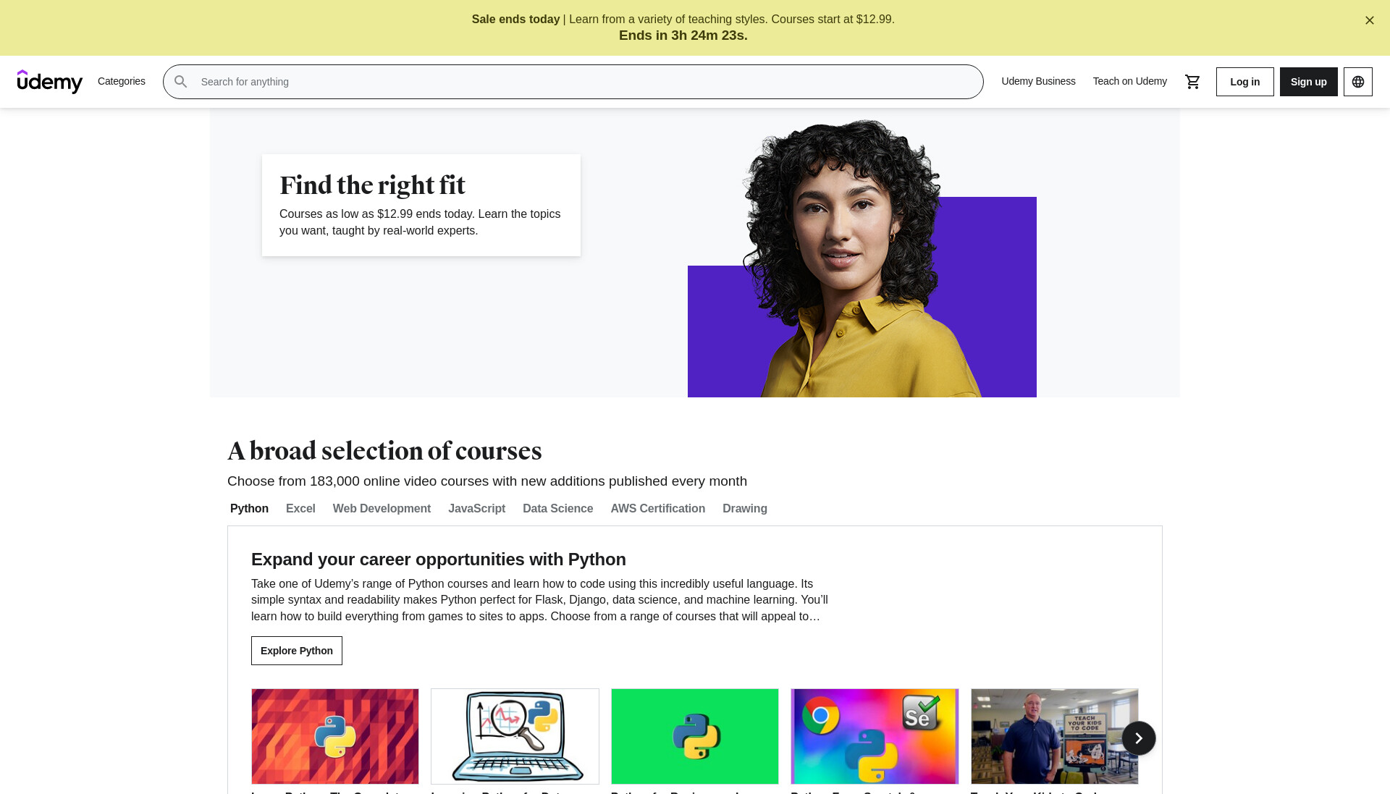Open the Selenium Chrome Python course thumbnail
1390x794 pixels.
pyautogui.click(x=875, y=736)
